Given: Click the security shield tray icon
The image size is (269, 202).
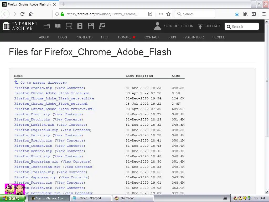Looking at the screenshot, I should 245,198.
